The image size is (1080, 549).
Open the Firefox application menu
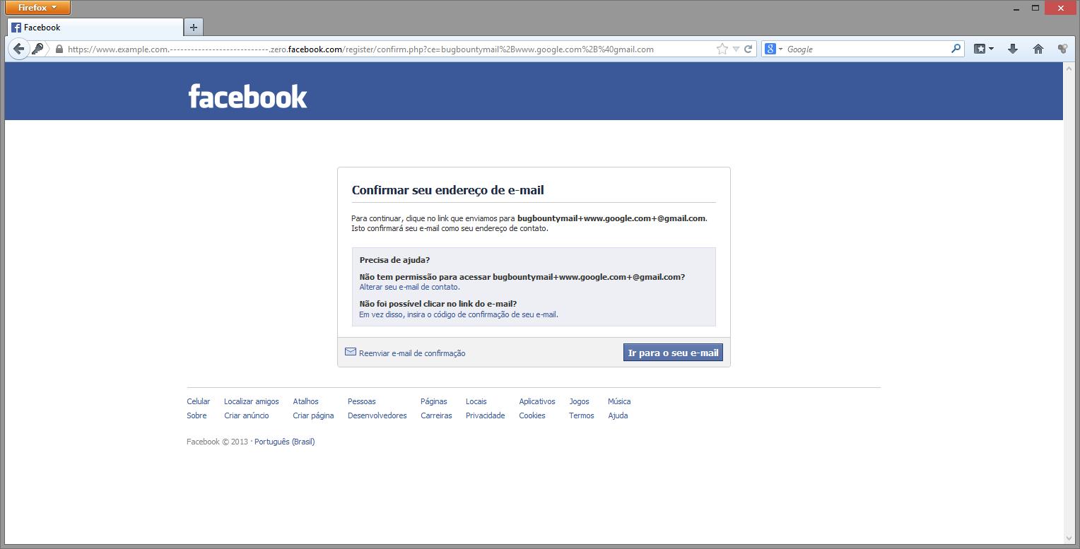38,8
